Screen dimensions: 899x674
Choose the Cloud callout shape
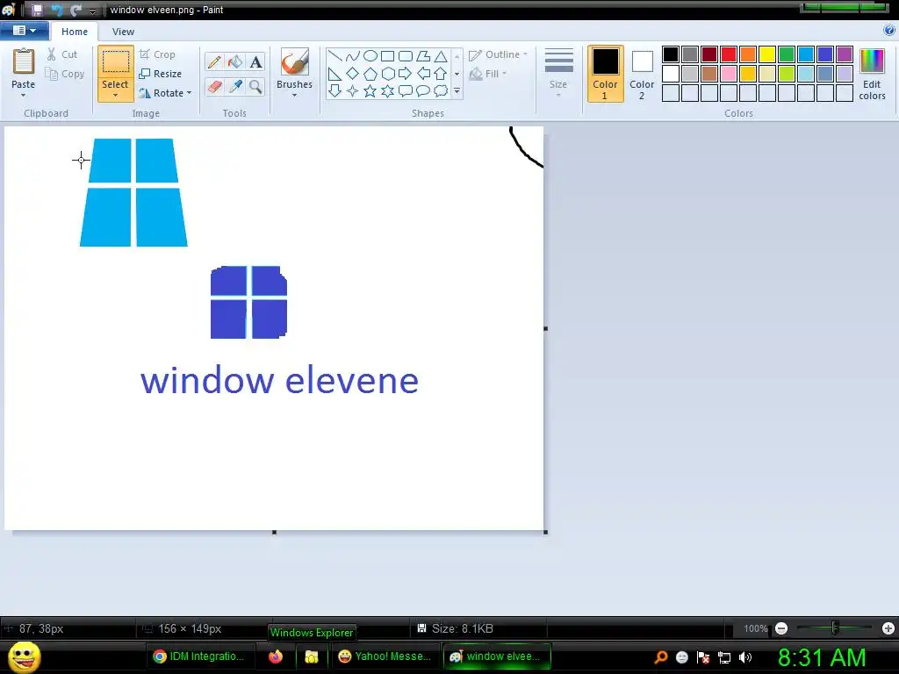(441, 90)
